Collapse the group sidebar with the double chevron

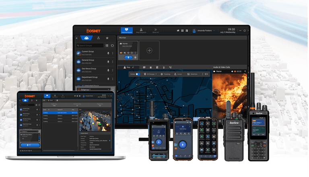(77, 38)
